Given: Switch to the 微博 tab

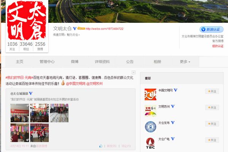Looking at the screenshot, I should click(x=74, y=62).
